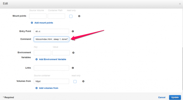Focus the Container Path input field

(x=56, y=16)
